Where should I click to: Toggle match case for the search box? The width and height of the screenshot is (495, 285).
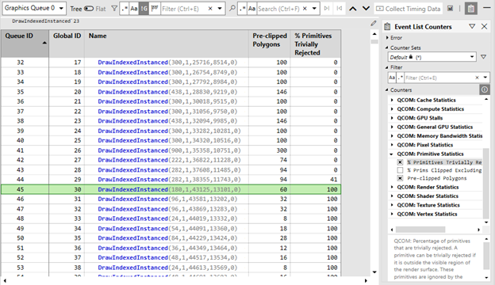point(251,9)
